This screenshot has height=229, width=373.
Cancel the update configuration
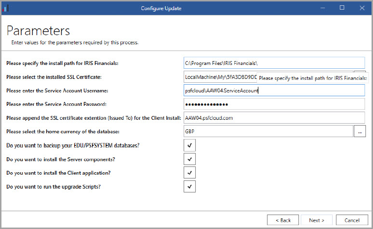point(352,220)
